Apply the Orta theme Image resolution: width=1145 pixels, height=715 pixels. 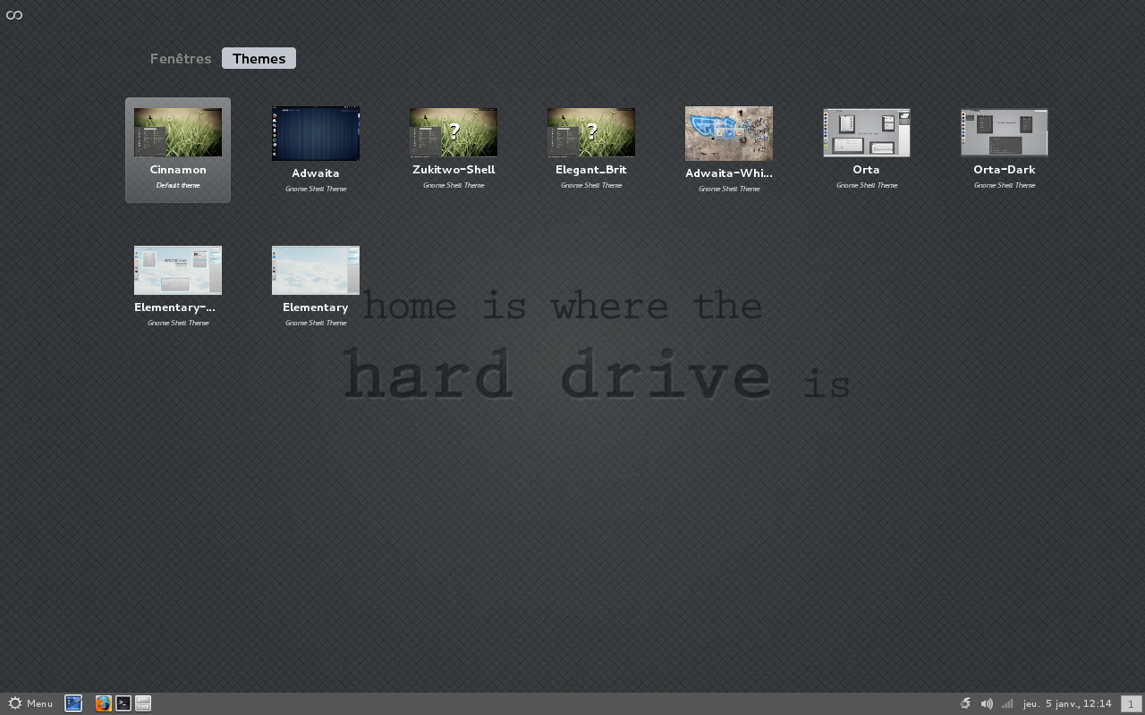[x=867, y=149]
